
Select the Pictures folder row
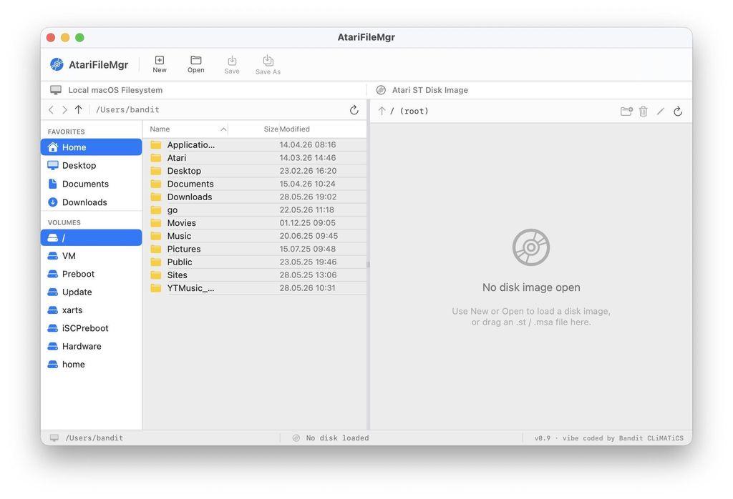pyautogui.click(x=256, y=249)
